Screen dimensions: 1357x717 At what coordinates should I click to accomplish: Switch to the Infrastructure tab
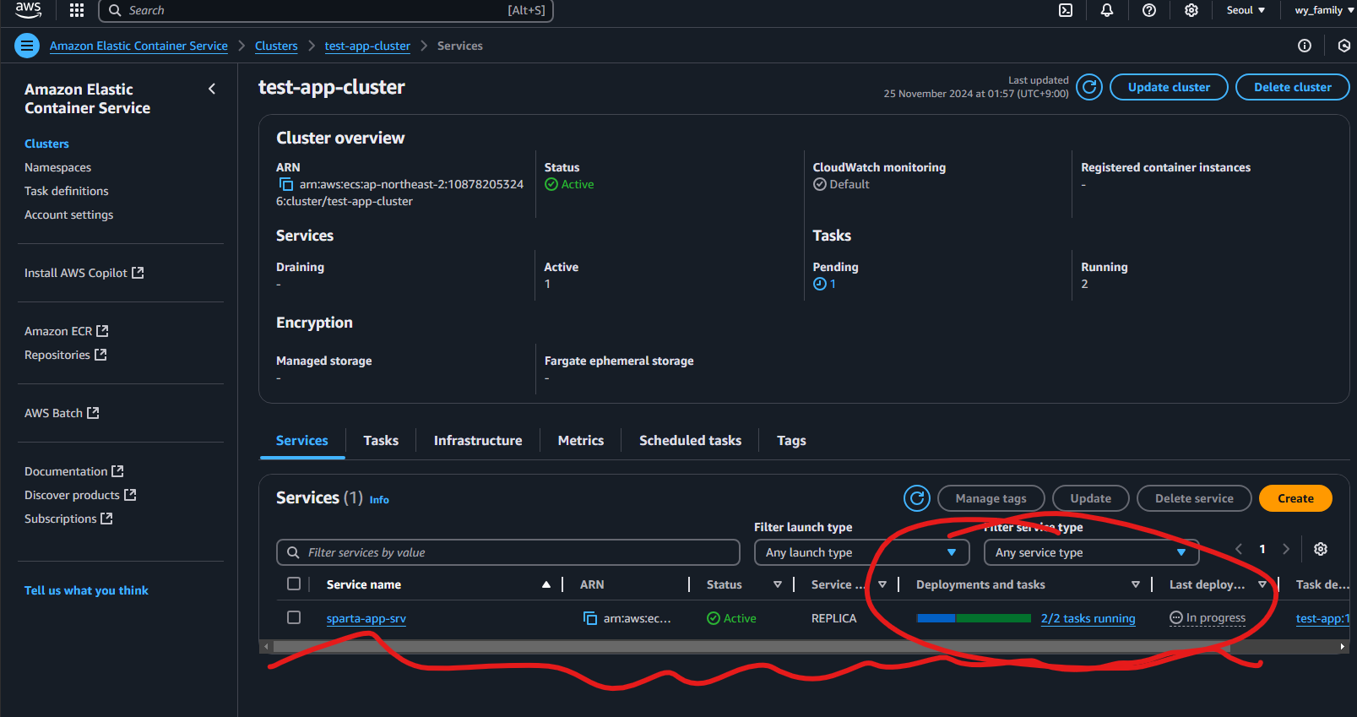tap(478, 440)
